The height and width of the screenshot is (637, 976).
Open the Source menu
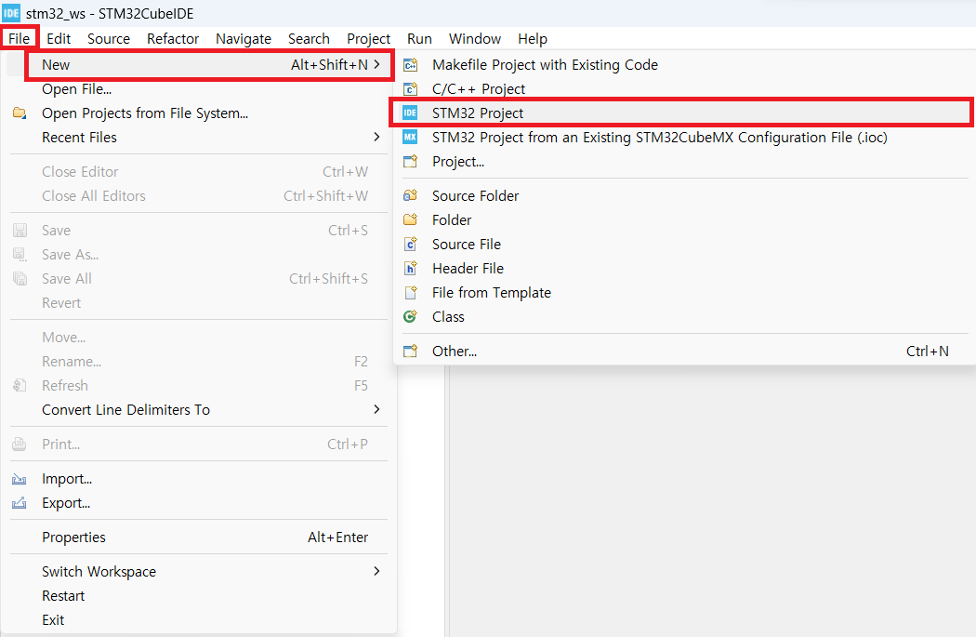[109, 39]
